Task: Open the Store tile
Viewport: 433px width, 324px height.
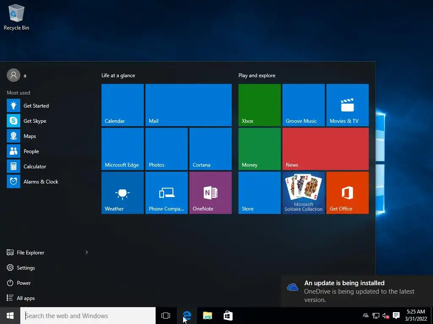Action: pos(260,192)
